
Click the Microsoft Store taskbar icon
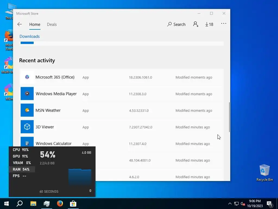[73, 204]
